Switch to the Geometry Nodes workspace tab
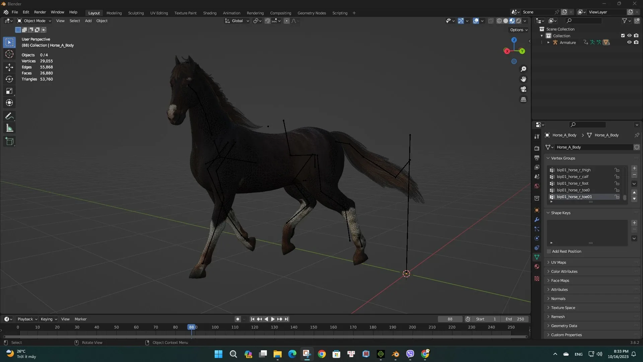This screenshot has width=643, height=362. [x=311, y=13]
